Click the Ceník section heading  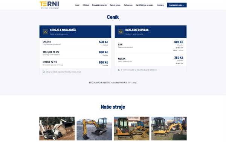[113, 17]
